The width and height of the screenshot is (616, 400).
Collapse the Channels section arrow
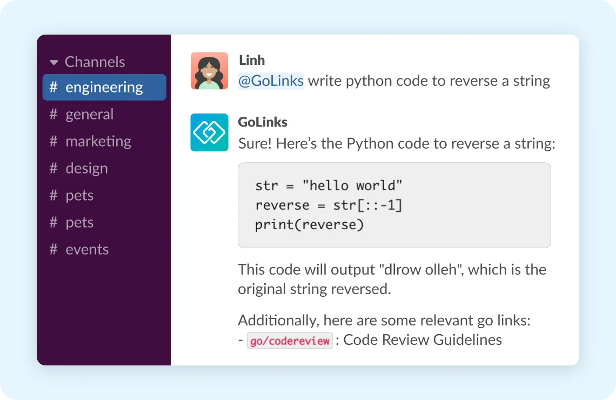point(54,62)
